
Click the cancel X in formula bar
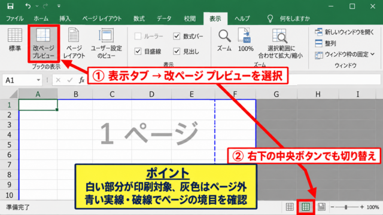click(58, 80)
